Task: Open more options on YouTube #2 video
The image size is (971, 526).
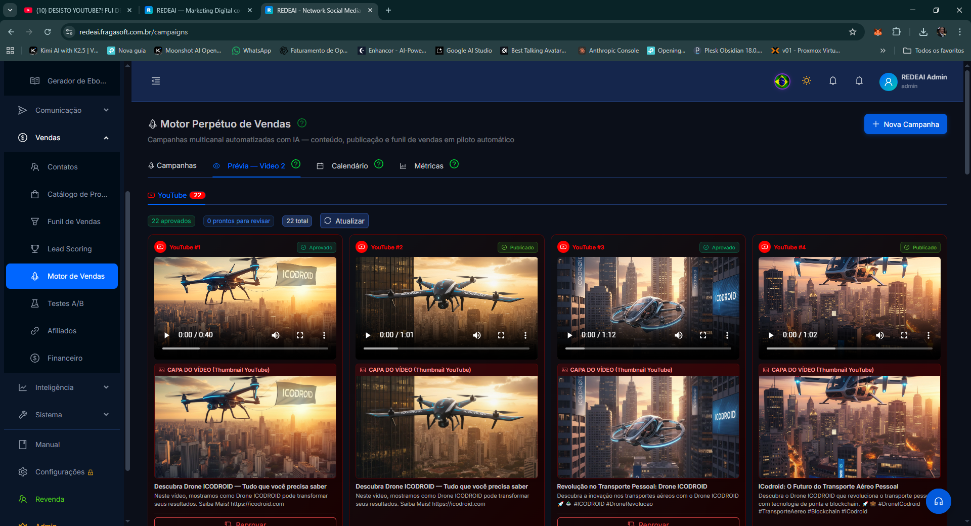Action: (525, 335)
